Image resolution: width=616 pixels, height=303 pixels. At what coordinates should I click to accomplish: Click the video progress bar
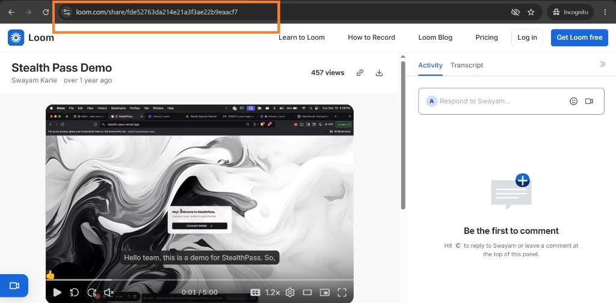tap(200, 280)
